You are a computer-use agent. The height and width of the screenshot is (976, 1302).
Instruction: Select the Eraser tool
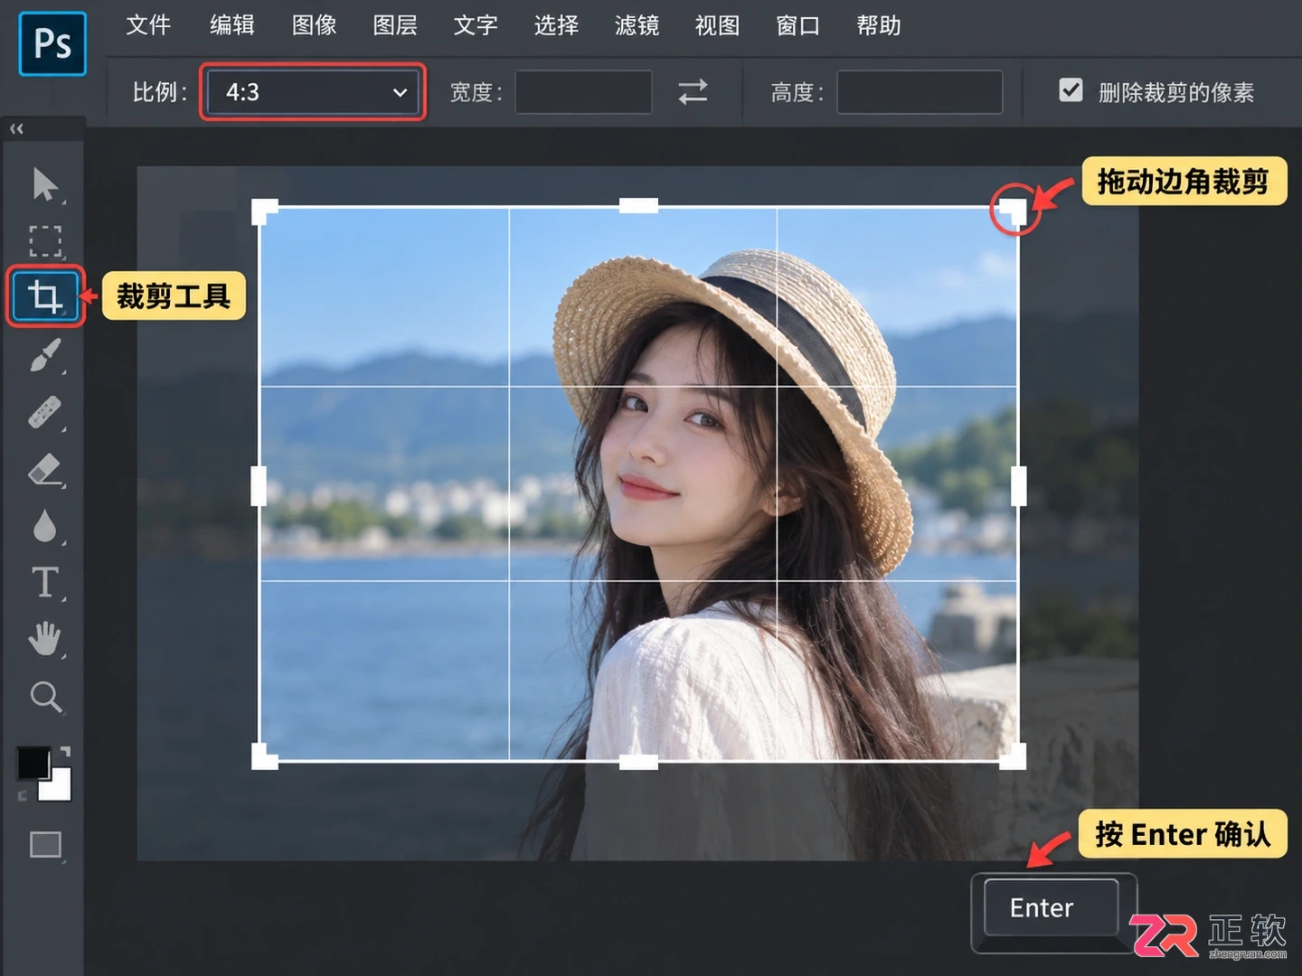(45, 470)
